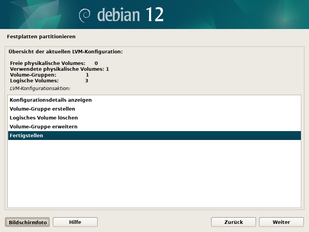Go back using the Zurück button

click(x=233, y=222)
